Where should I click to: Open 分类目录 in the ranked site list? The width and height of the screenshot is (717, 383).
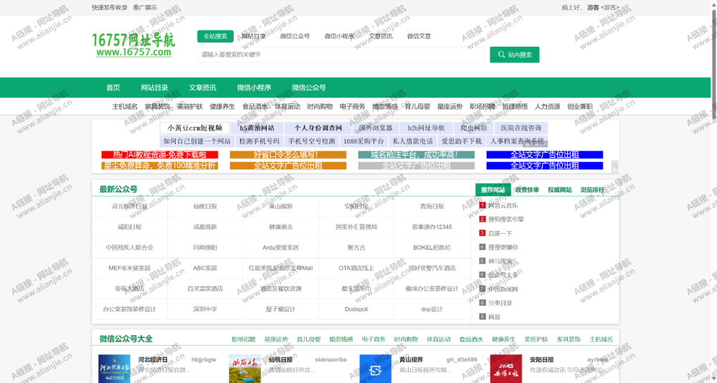tap(500, 303)
